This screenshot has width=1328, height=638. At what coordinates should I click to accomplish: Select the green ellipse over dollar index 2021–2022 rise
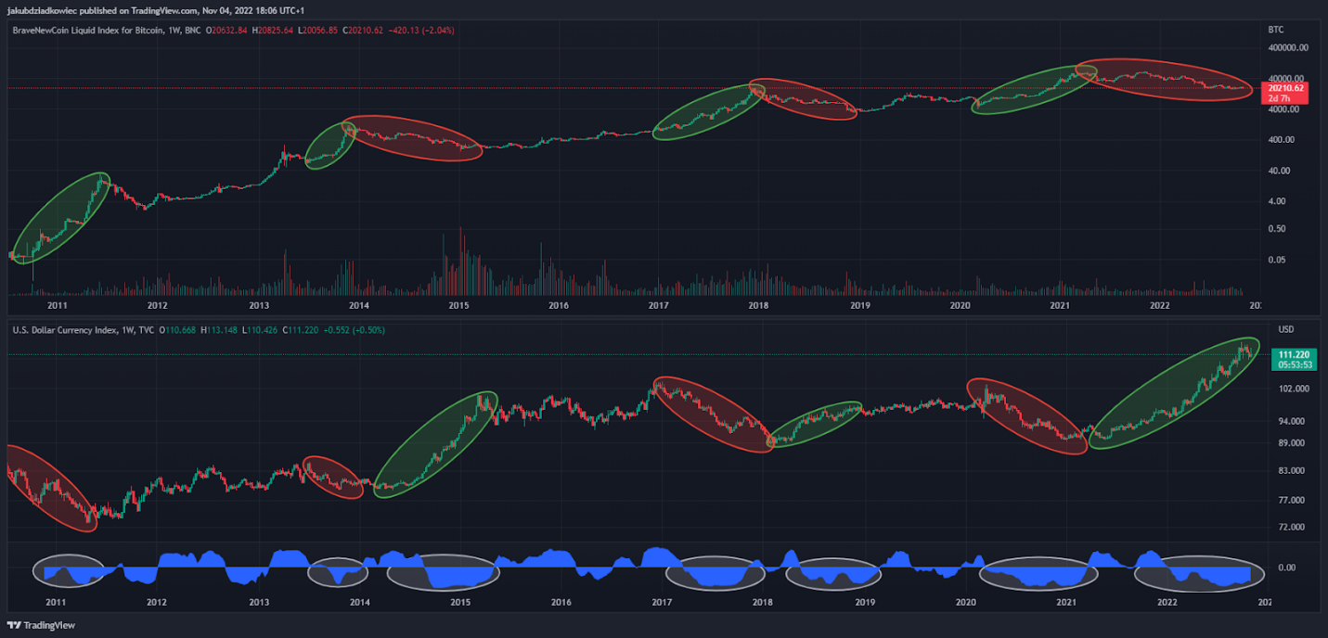point(1174,394)
